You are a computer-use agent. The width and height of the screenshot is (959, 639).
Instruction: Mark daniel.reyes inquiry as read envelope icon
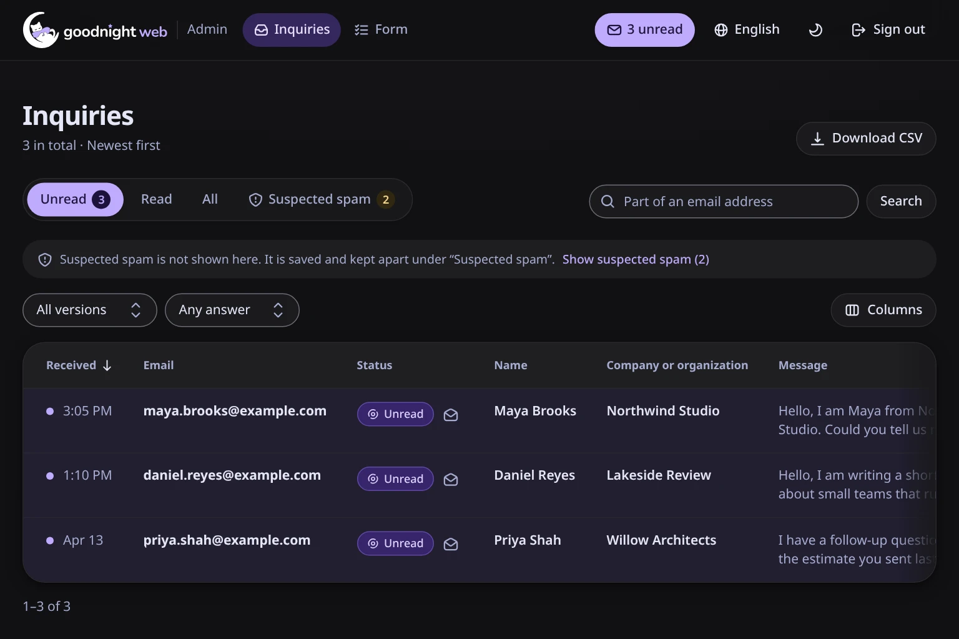451,479
